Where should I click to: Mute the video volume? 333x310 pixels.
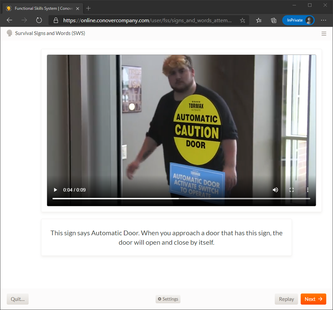click(275, 190)
